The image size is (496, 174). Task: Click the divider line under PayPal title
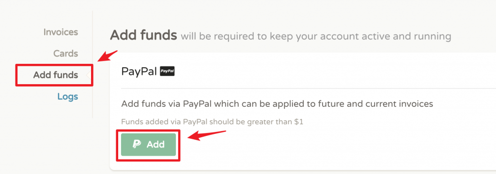309,88
